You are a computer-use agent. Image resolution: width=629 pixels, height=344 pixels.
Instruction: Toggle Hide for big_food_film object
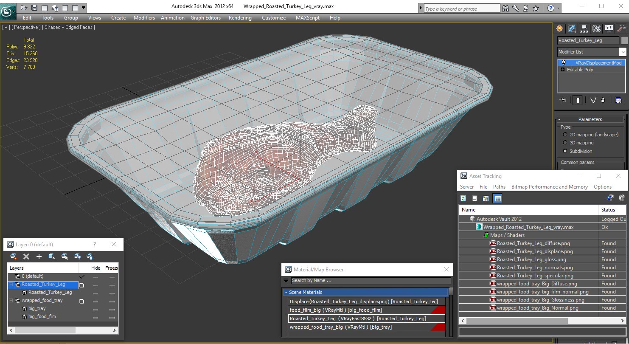point(95,317)
